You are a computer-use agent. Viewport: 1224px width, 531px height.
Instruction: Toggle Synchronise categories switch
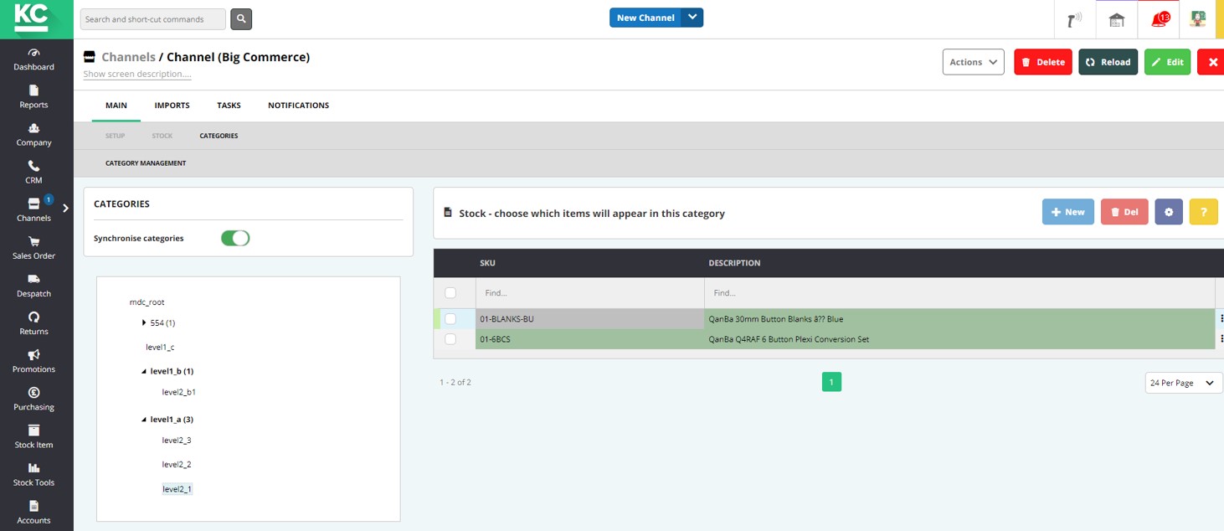point(235,238)
